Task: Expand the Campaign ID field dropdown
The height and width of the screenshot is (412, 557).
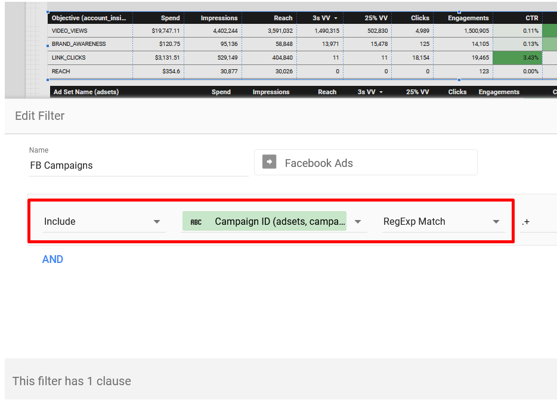Action: pos(358,222)
